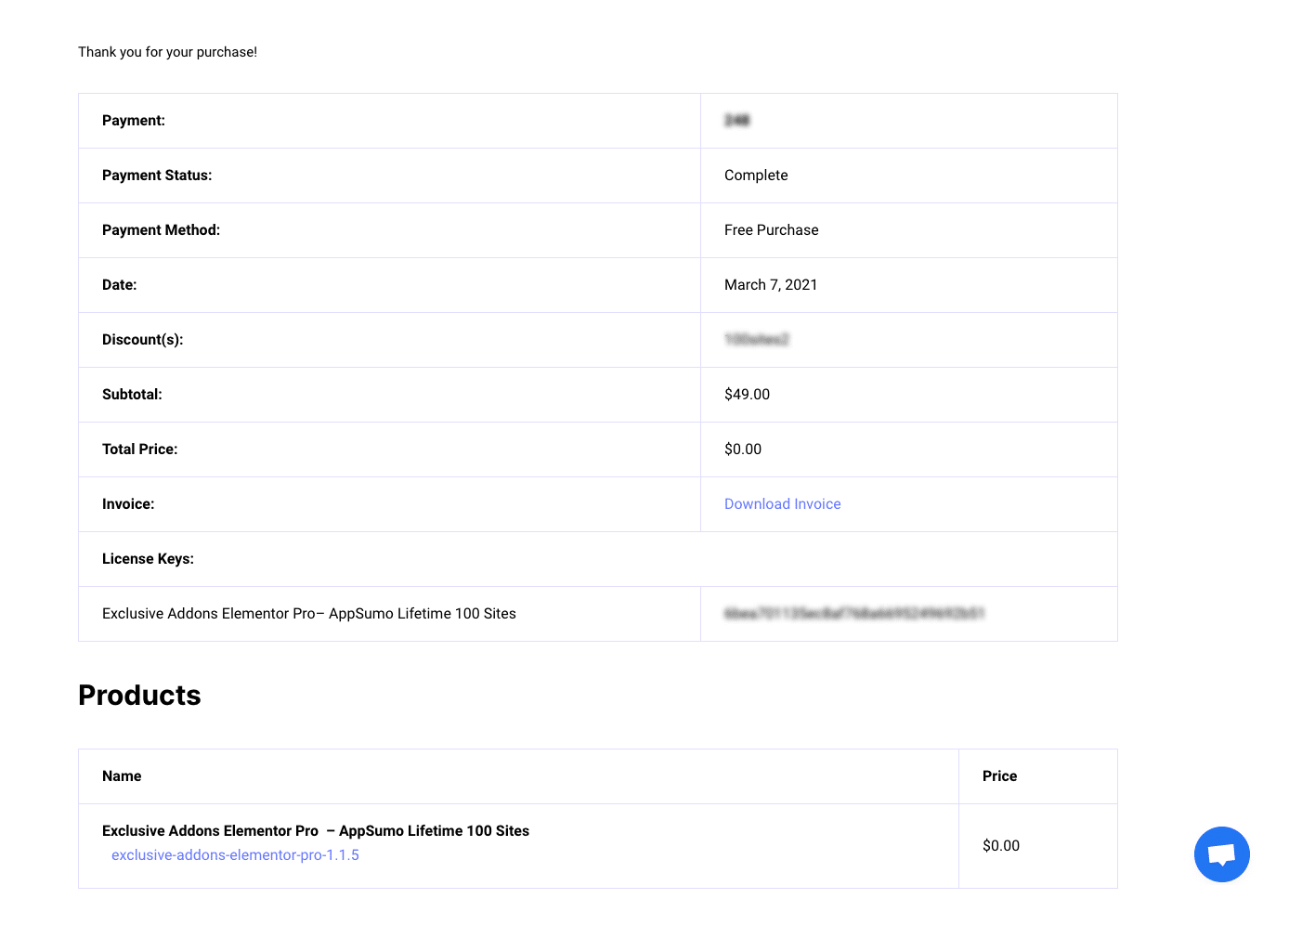Click the Download Invoice link
1289x925 pixels.
click(x=782, y=504)
